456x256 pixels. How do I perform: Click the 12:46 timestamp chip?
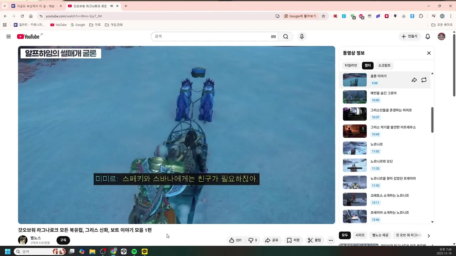[375, 220]
